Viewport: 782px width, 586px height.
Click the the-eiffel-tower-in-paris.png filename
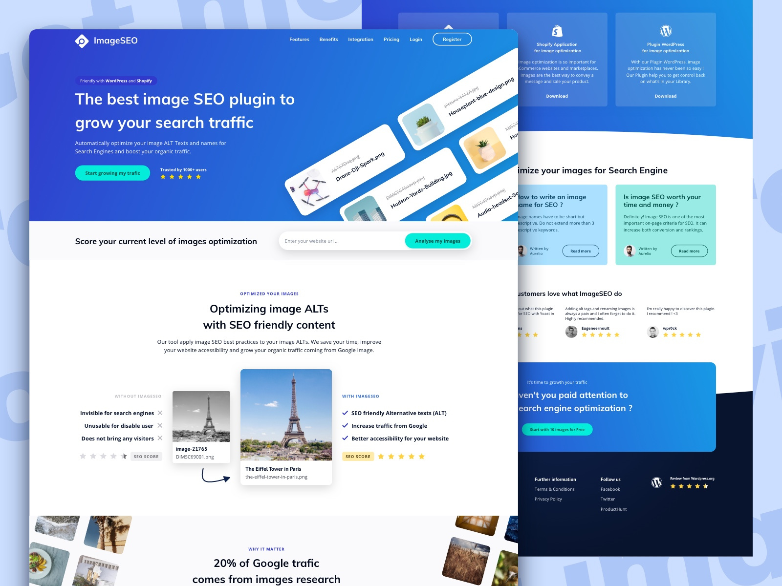[276, 477]
